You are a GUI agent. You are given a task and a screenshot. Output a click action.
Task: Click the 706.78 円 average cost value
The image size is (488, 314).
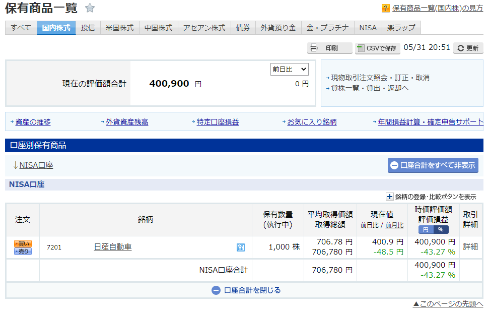tap(334, 242)
